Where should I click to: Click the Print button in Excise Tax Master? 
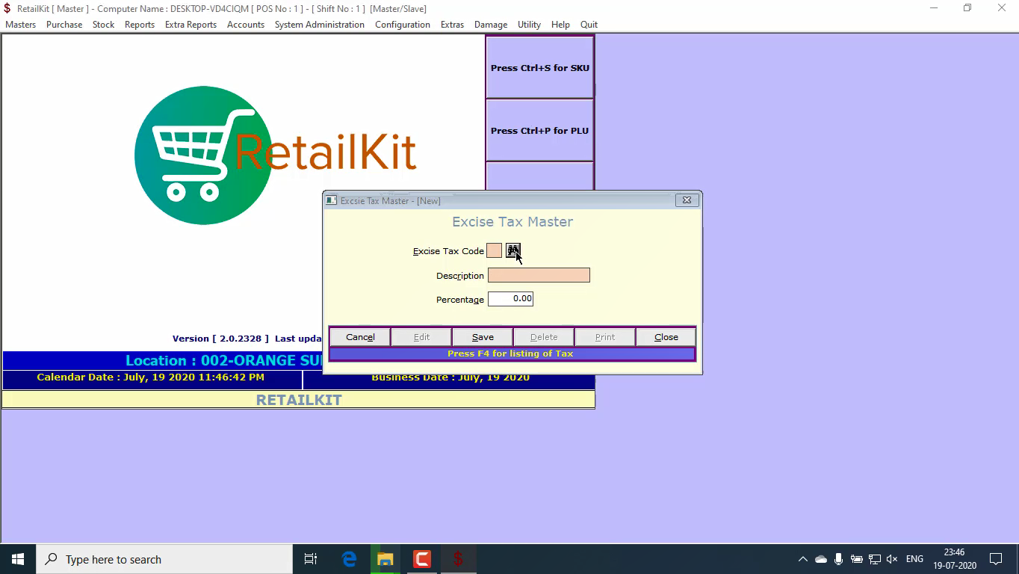point(605,337)
